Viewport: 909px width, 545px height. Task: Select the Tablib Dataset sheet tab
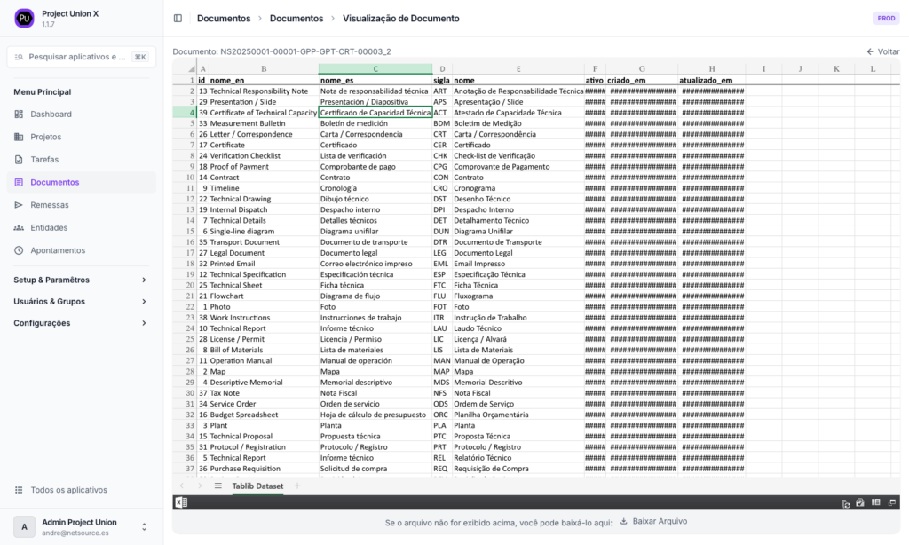(257, 486)
